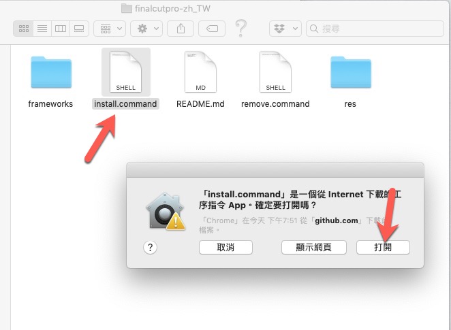Open the group-by arrangement dropdown
The height and width of the screenshot is (330, 451).
[x=110, y=29]
